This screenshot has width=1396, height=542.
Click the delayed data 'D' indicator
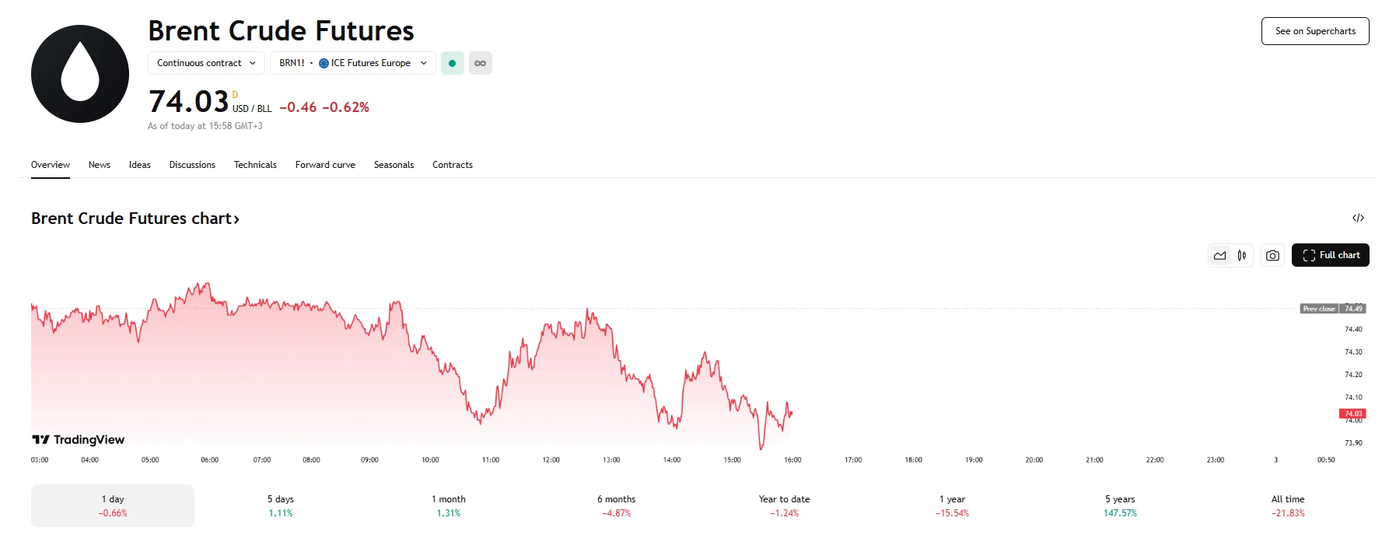pyautogui.click(x=235, y=95)
